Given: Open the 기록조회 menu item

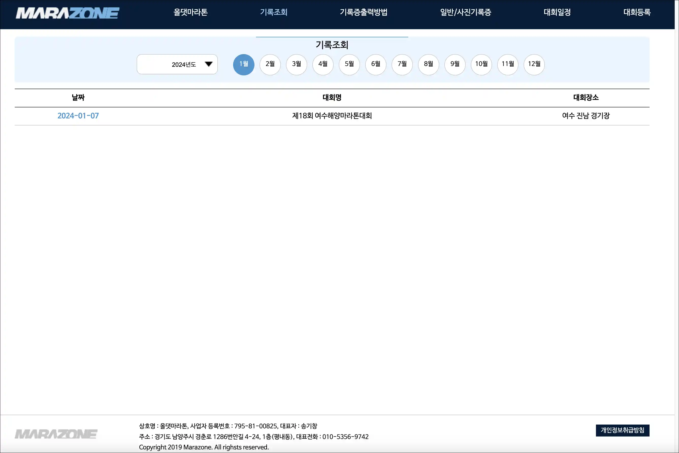Looking at the screenshot, I should [x=274, y=12].
